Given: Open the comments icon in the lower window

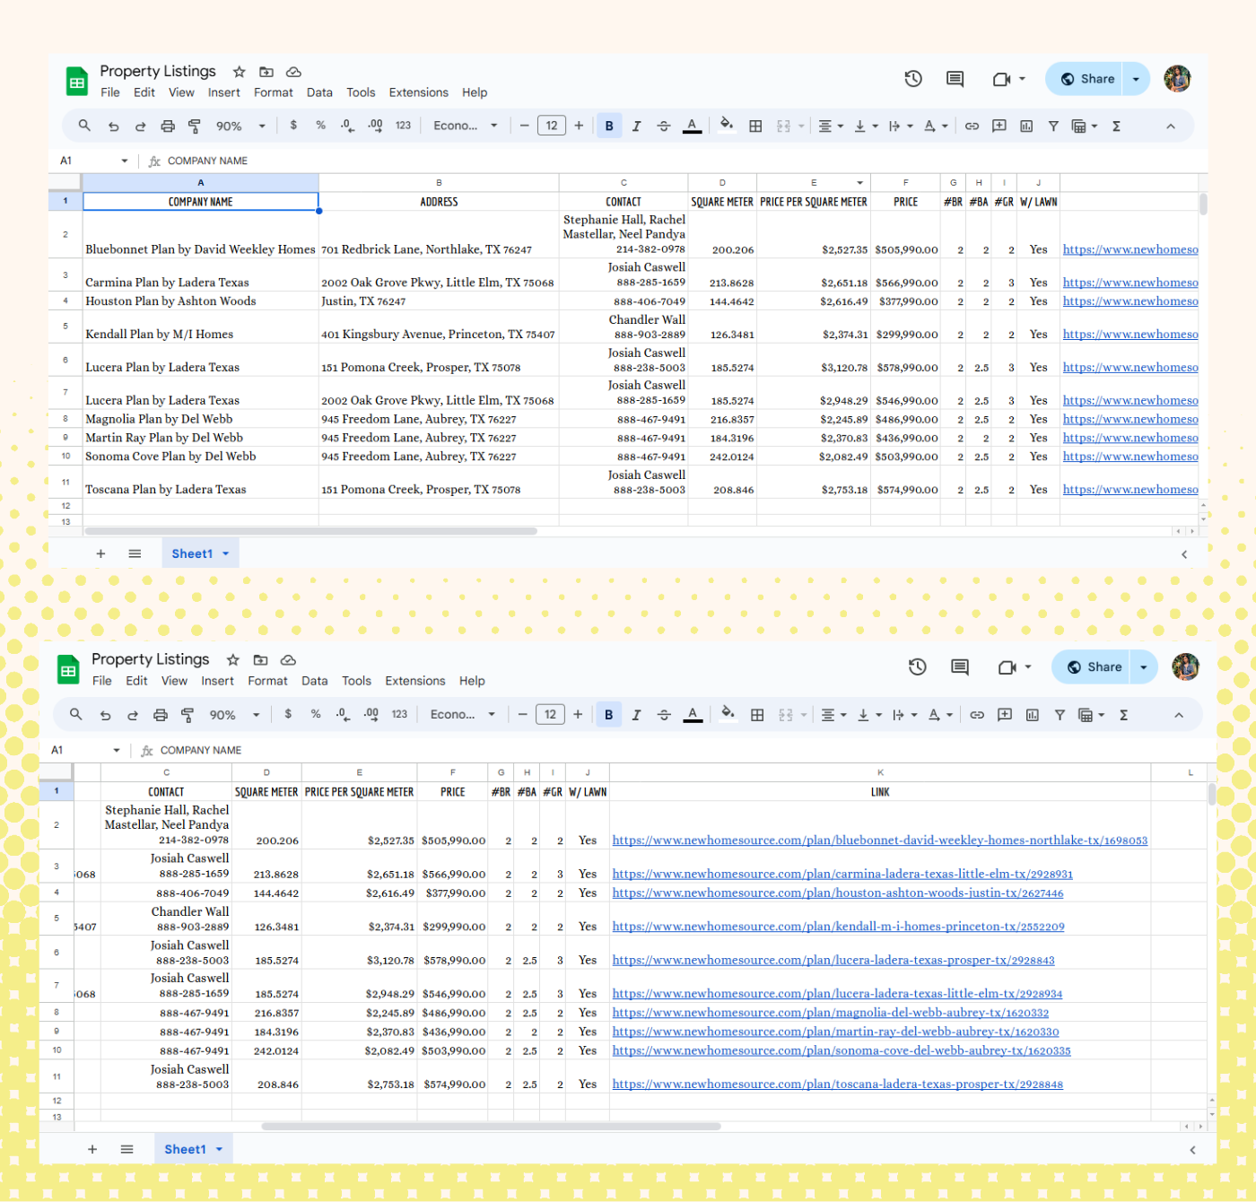Looking at the screenshot, I should click(x=960, y=667).
